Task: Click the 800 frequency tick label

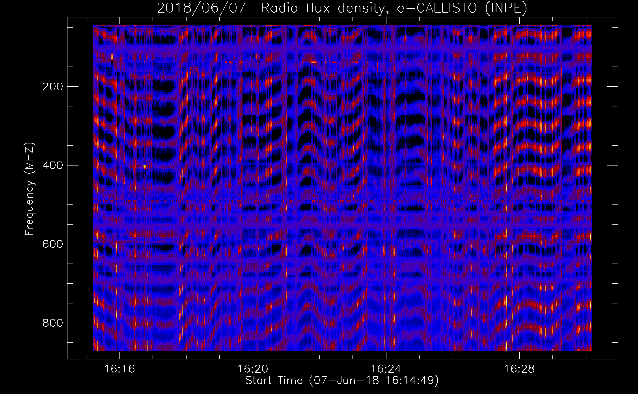Action: pos(52,323)
